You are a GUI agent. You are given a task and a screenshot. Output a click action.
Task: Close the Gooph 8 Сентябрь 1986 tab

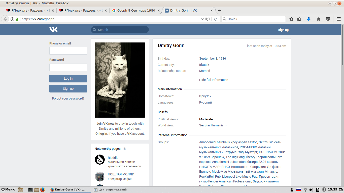click(159, 11)
